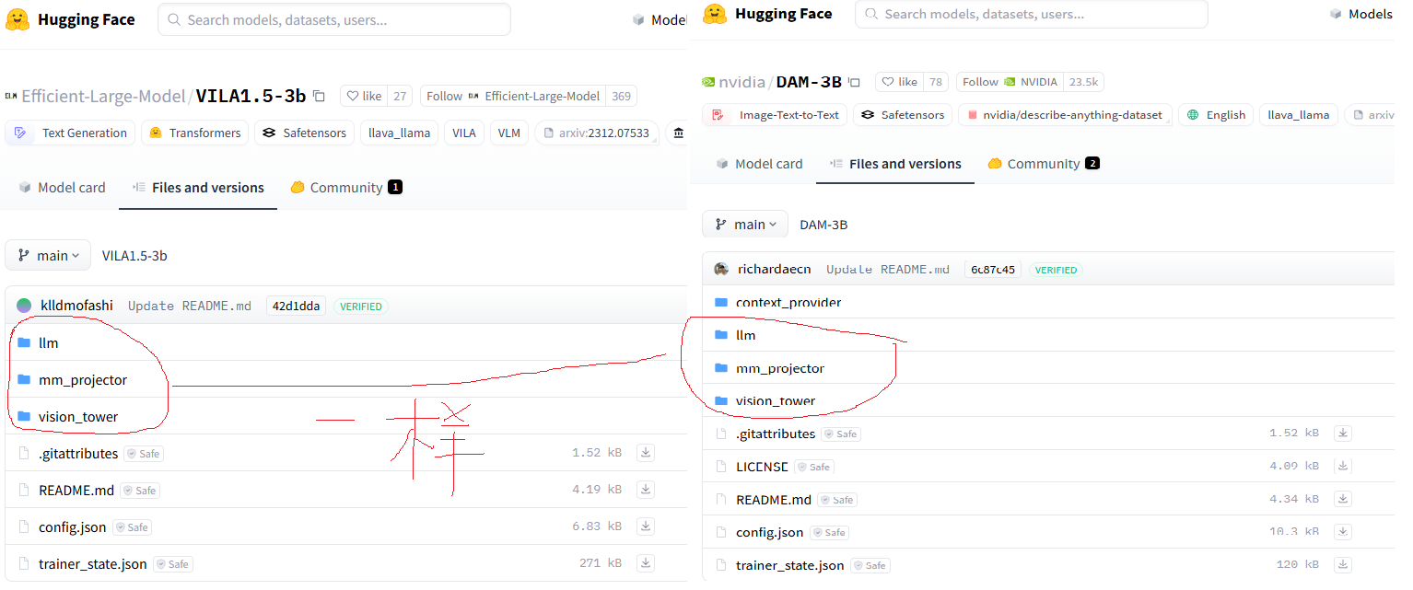Select Files and versions tab on the VILA1.5-3b page
Viewport: 1413px width, 590px height.
coord(198,188)
